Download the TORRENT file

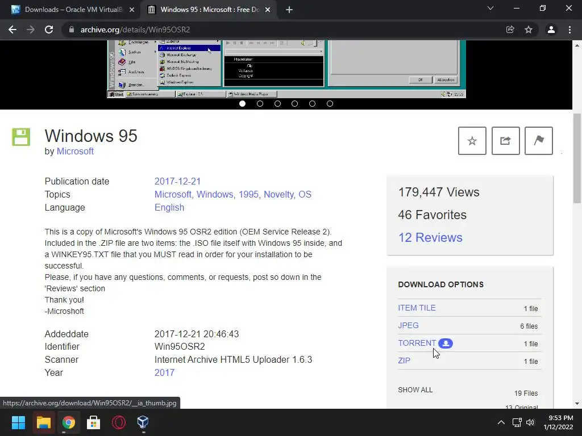click(x=417, y=343)
